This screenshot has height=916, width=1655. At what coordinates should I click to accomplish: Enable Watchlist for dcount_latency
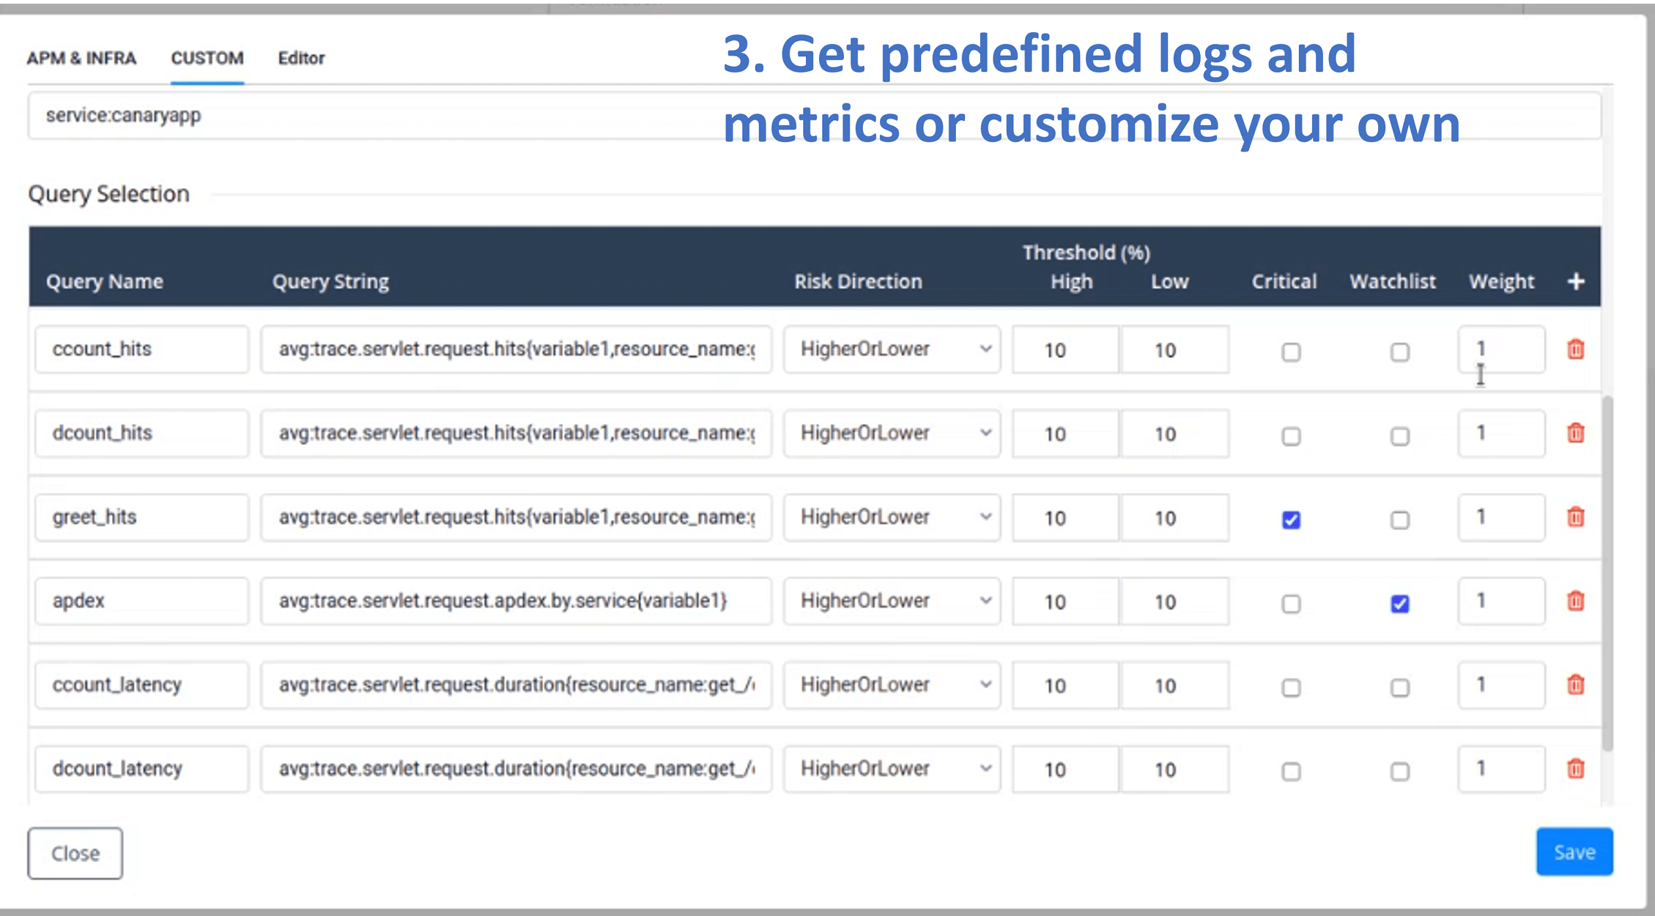point(1400,771)
